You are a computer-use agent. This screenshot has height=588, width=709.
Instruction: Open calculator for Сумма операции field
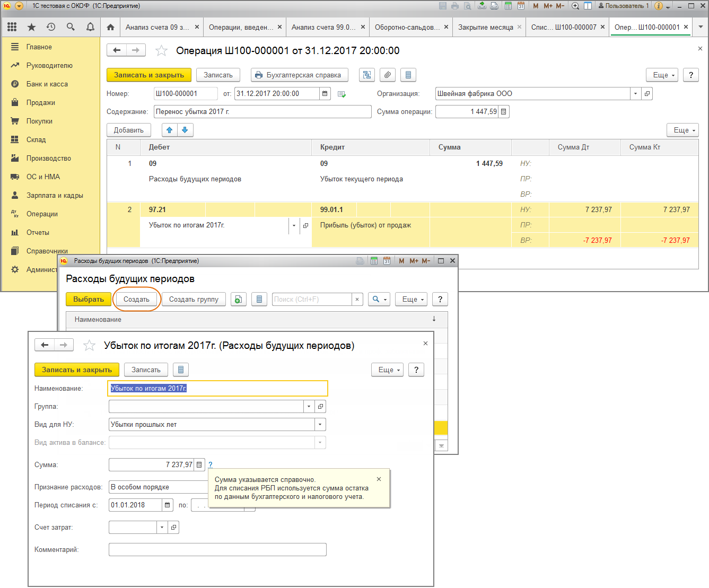503,112
